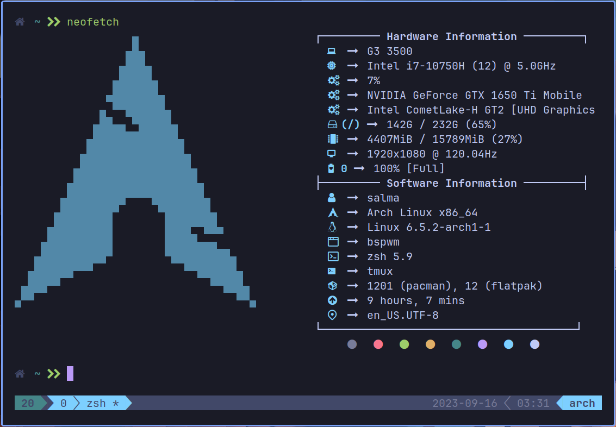Click the NVIDIA GeForce GTX 1650 Ti Mobile text

(x=475, y=96)
